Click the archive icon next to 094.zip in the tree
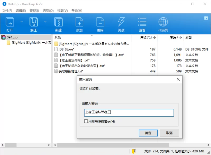The image size is (211, 155). [3, 37]
